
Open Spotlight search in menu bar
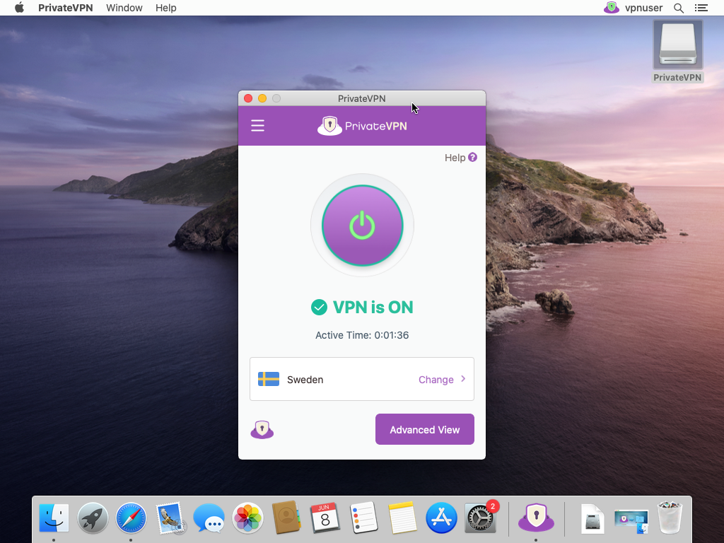pos(679,8)
